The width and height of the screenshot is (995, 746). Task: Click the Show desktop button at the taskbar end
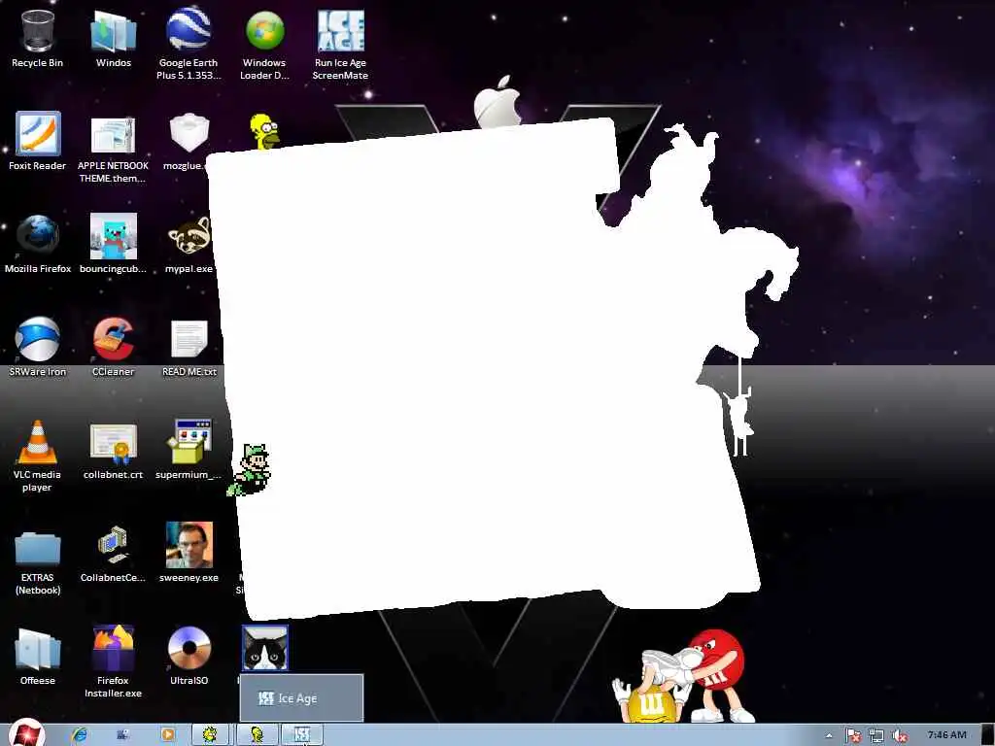click(x=988, y=734)
